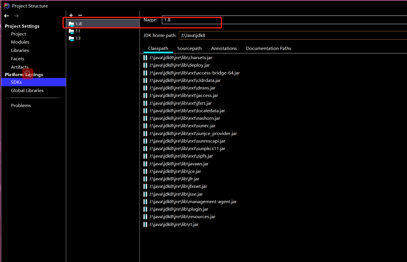Screen dimensions: 407x262
Task: Click the jar icon beside resources.jar
Action: point(145,217)
